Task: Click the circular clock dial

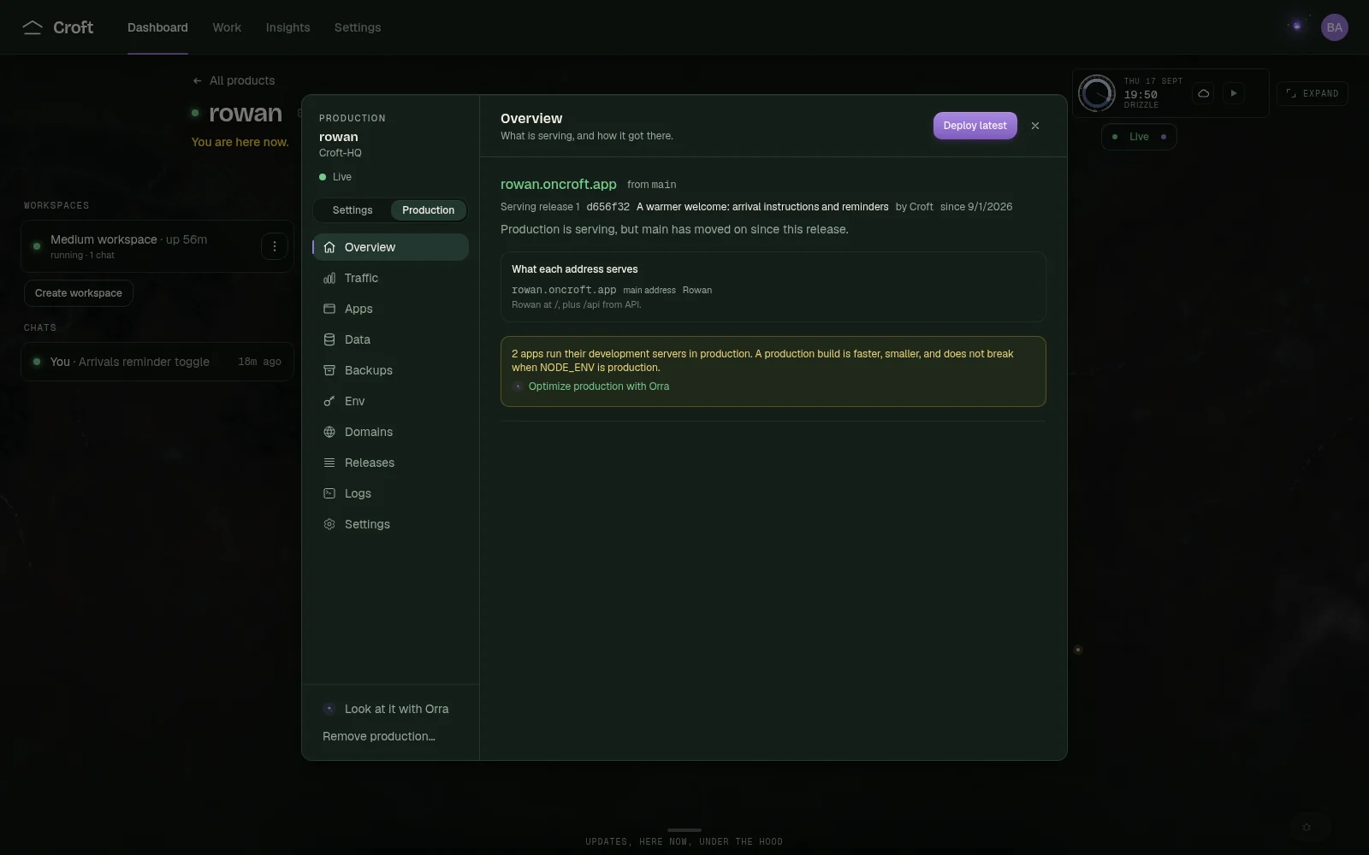Action: pos(1096,93)
